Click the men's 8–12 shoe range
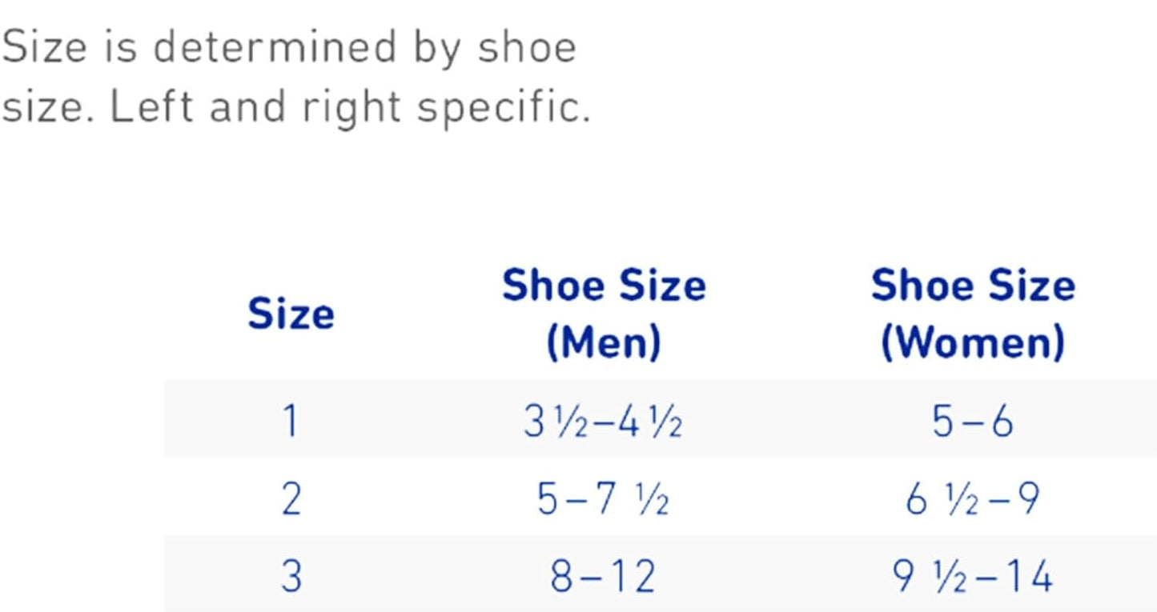 click(603, 577)
